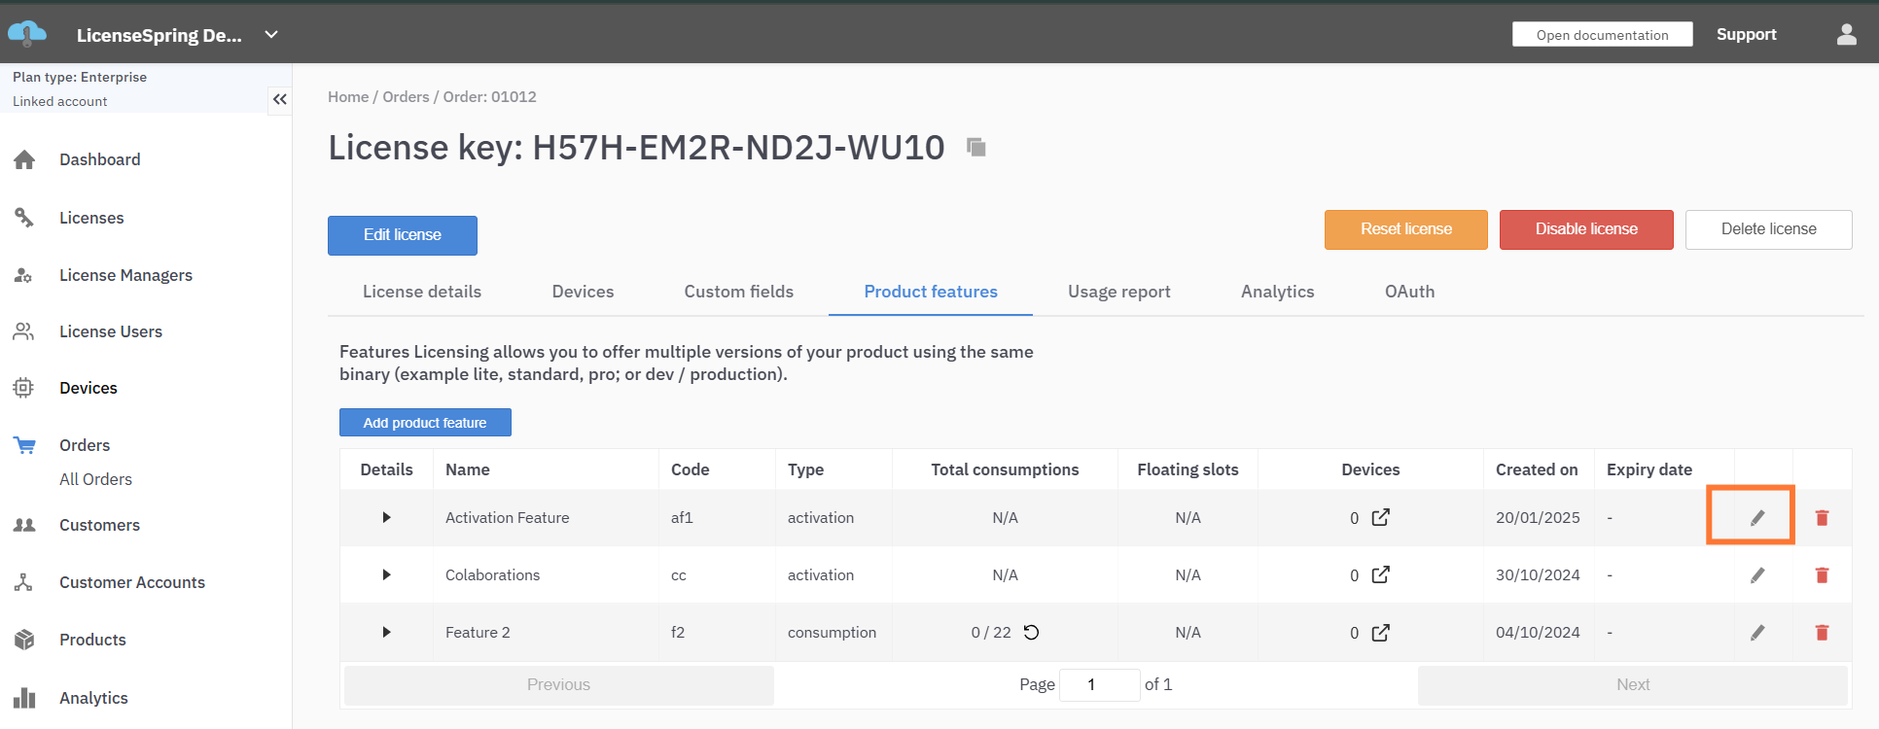Expand Activation Feature details row
1879x729 pixels.
pos(386,518)
